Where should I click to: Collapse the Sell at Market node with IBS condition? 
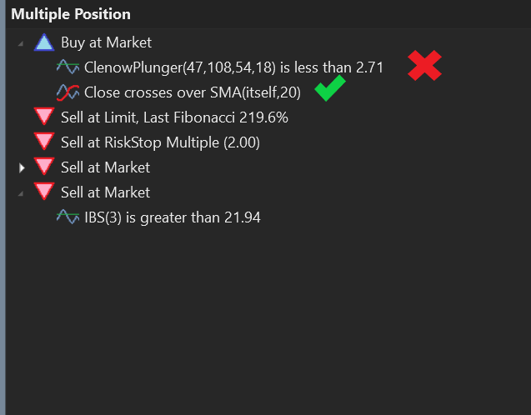[21, 193]
